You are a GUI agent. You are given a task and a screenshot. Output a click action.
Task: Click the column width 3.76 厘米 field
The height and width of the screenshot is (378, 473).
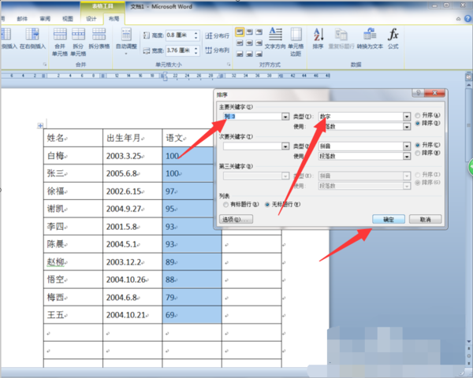coord(180,50)
